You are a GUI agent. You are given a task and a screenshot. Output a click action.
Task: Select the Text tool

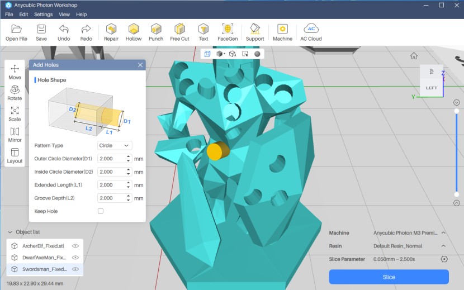click(x=203, y=32)
